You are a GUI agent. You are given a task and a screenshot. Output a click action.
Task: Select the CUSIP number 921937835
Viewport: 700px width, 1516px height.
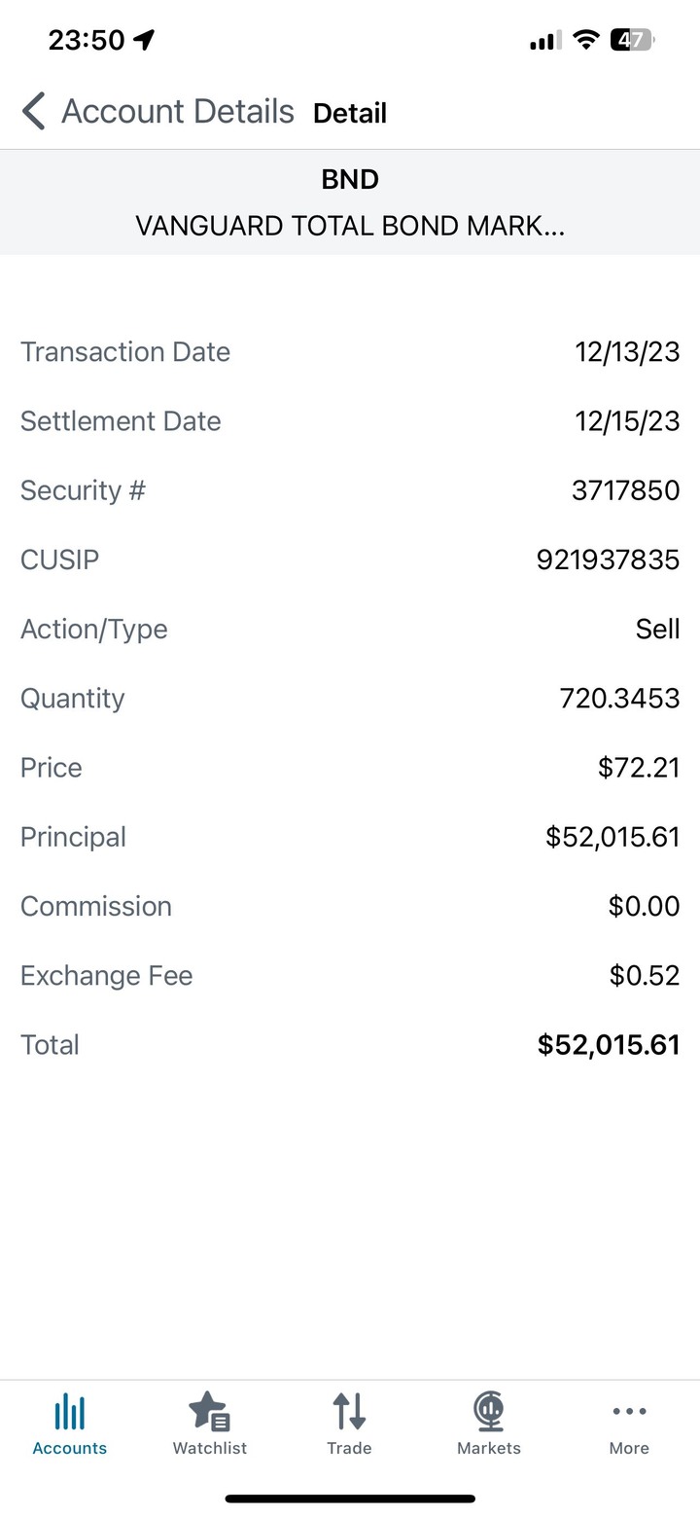[608, 559]
